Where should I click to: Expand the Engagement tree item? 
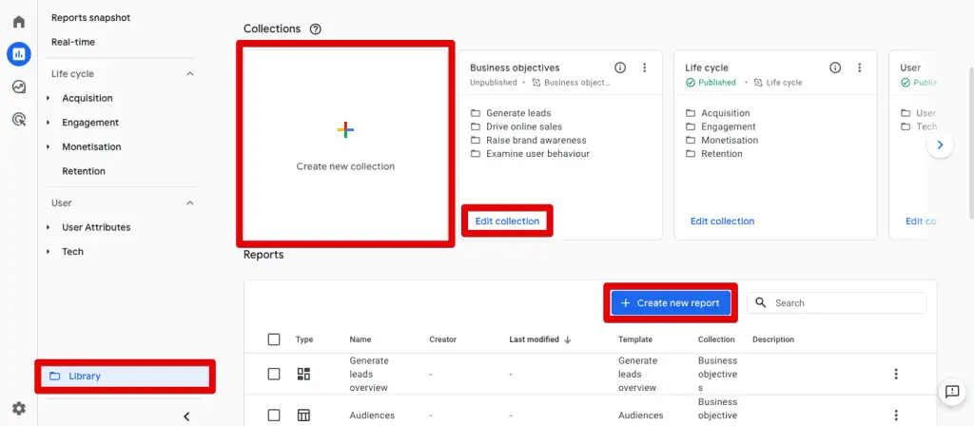point(49,123)
